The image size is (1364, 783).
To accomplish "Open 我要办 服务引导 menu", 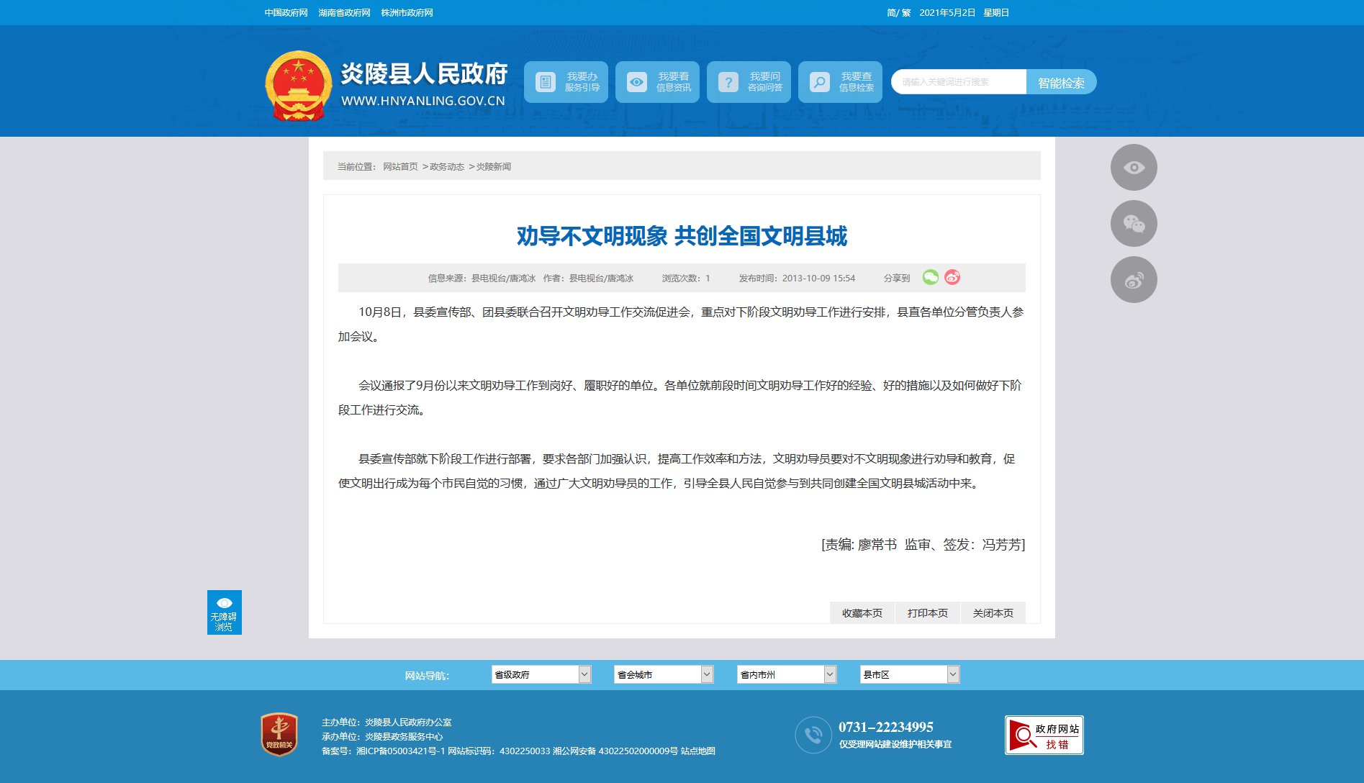I will (x=566, y=82).
